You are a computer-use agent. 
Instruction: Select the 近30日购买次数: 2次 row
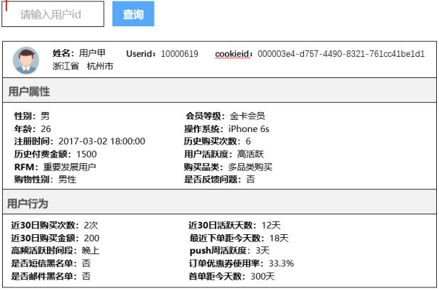54,225
